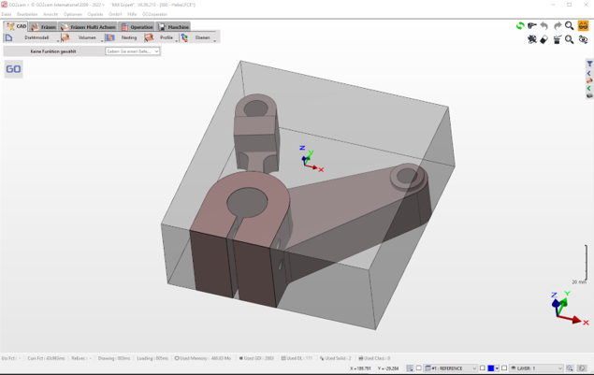The image size is (594, 375).
Task: Open the Ansicht menu
Action: coord(51,14)
